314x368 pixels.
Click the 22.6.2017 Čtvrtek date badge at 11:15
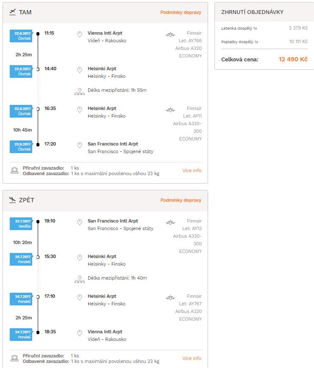point(21,36)
